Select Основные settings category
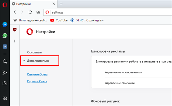Screen dimensions: 172x106 (34, 52)
